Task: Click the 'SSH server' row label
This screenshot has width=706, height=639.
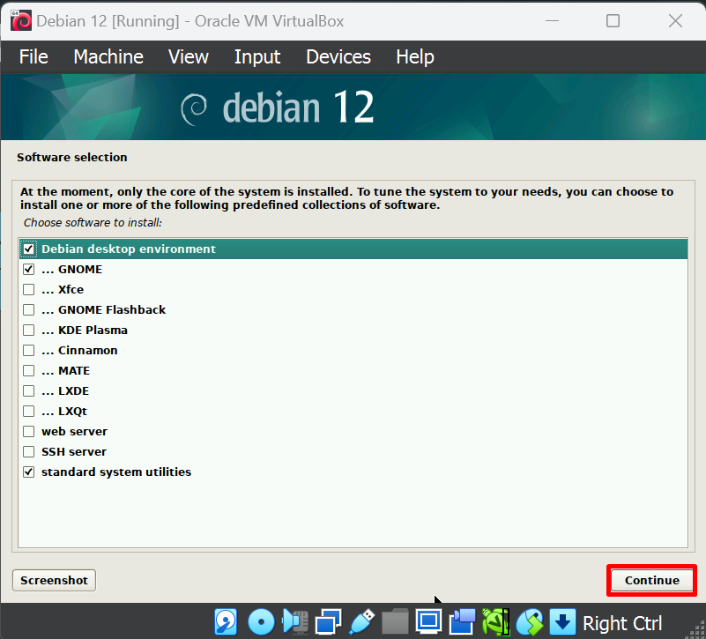Action: pos(74,451)
